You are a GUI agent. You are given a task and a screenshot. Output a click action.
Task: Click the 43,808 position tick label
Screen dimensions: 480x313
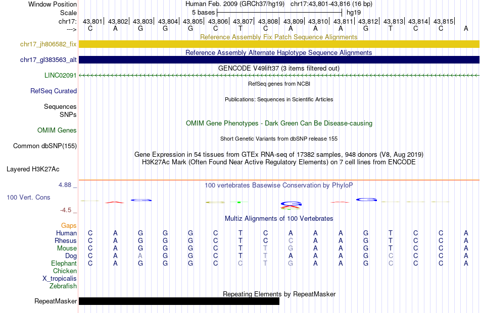click(268, 21)
